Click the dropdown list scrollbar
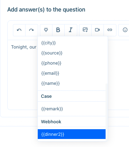The height and width of the screenshot is (147, 129). coord(107,112)
